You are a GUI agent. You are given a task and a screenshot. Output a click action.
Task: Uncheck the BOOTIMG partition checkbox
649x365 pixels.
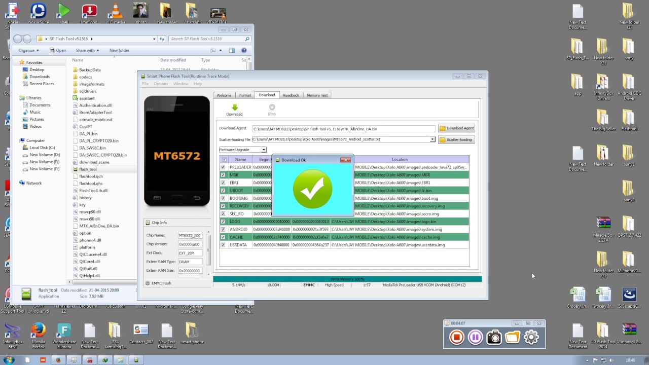point(223,198)
